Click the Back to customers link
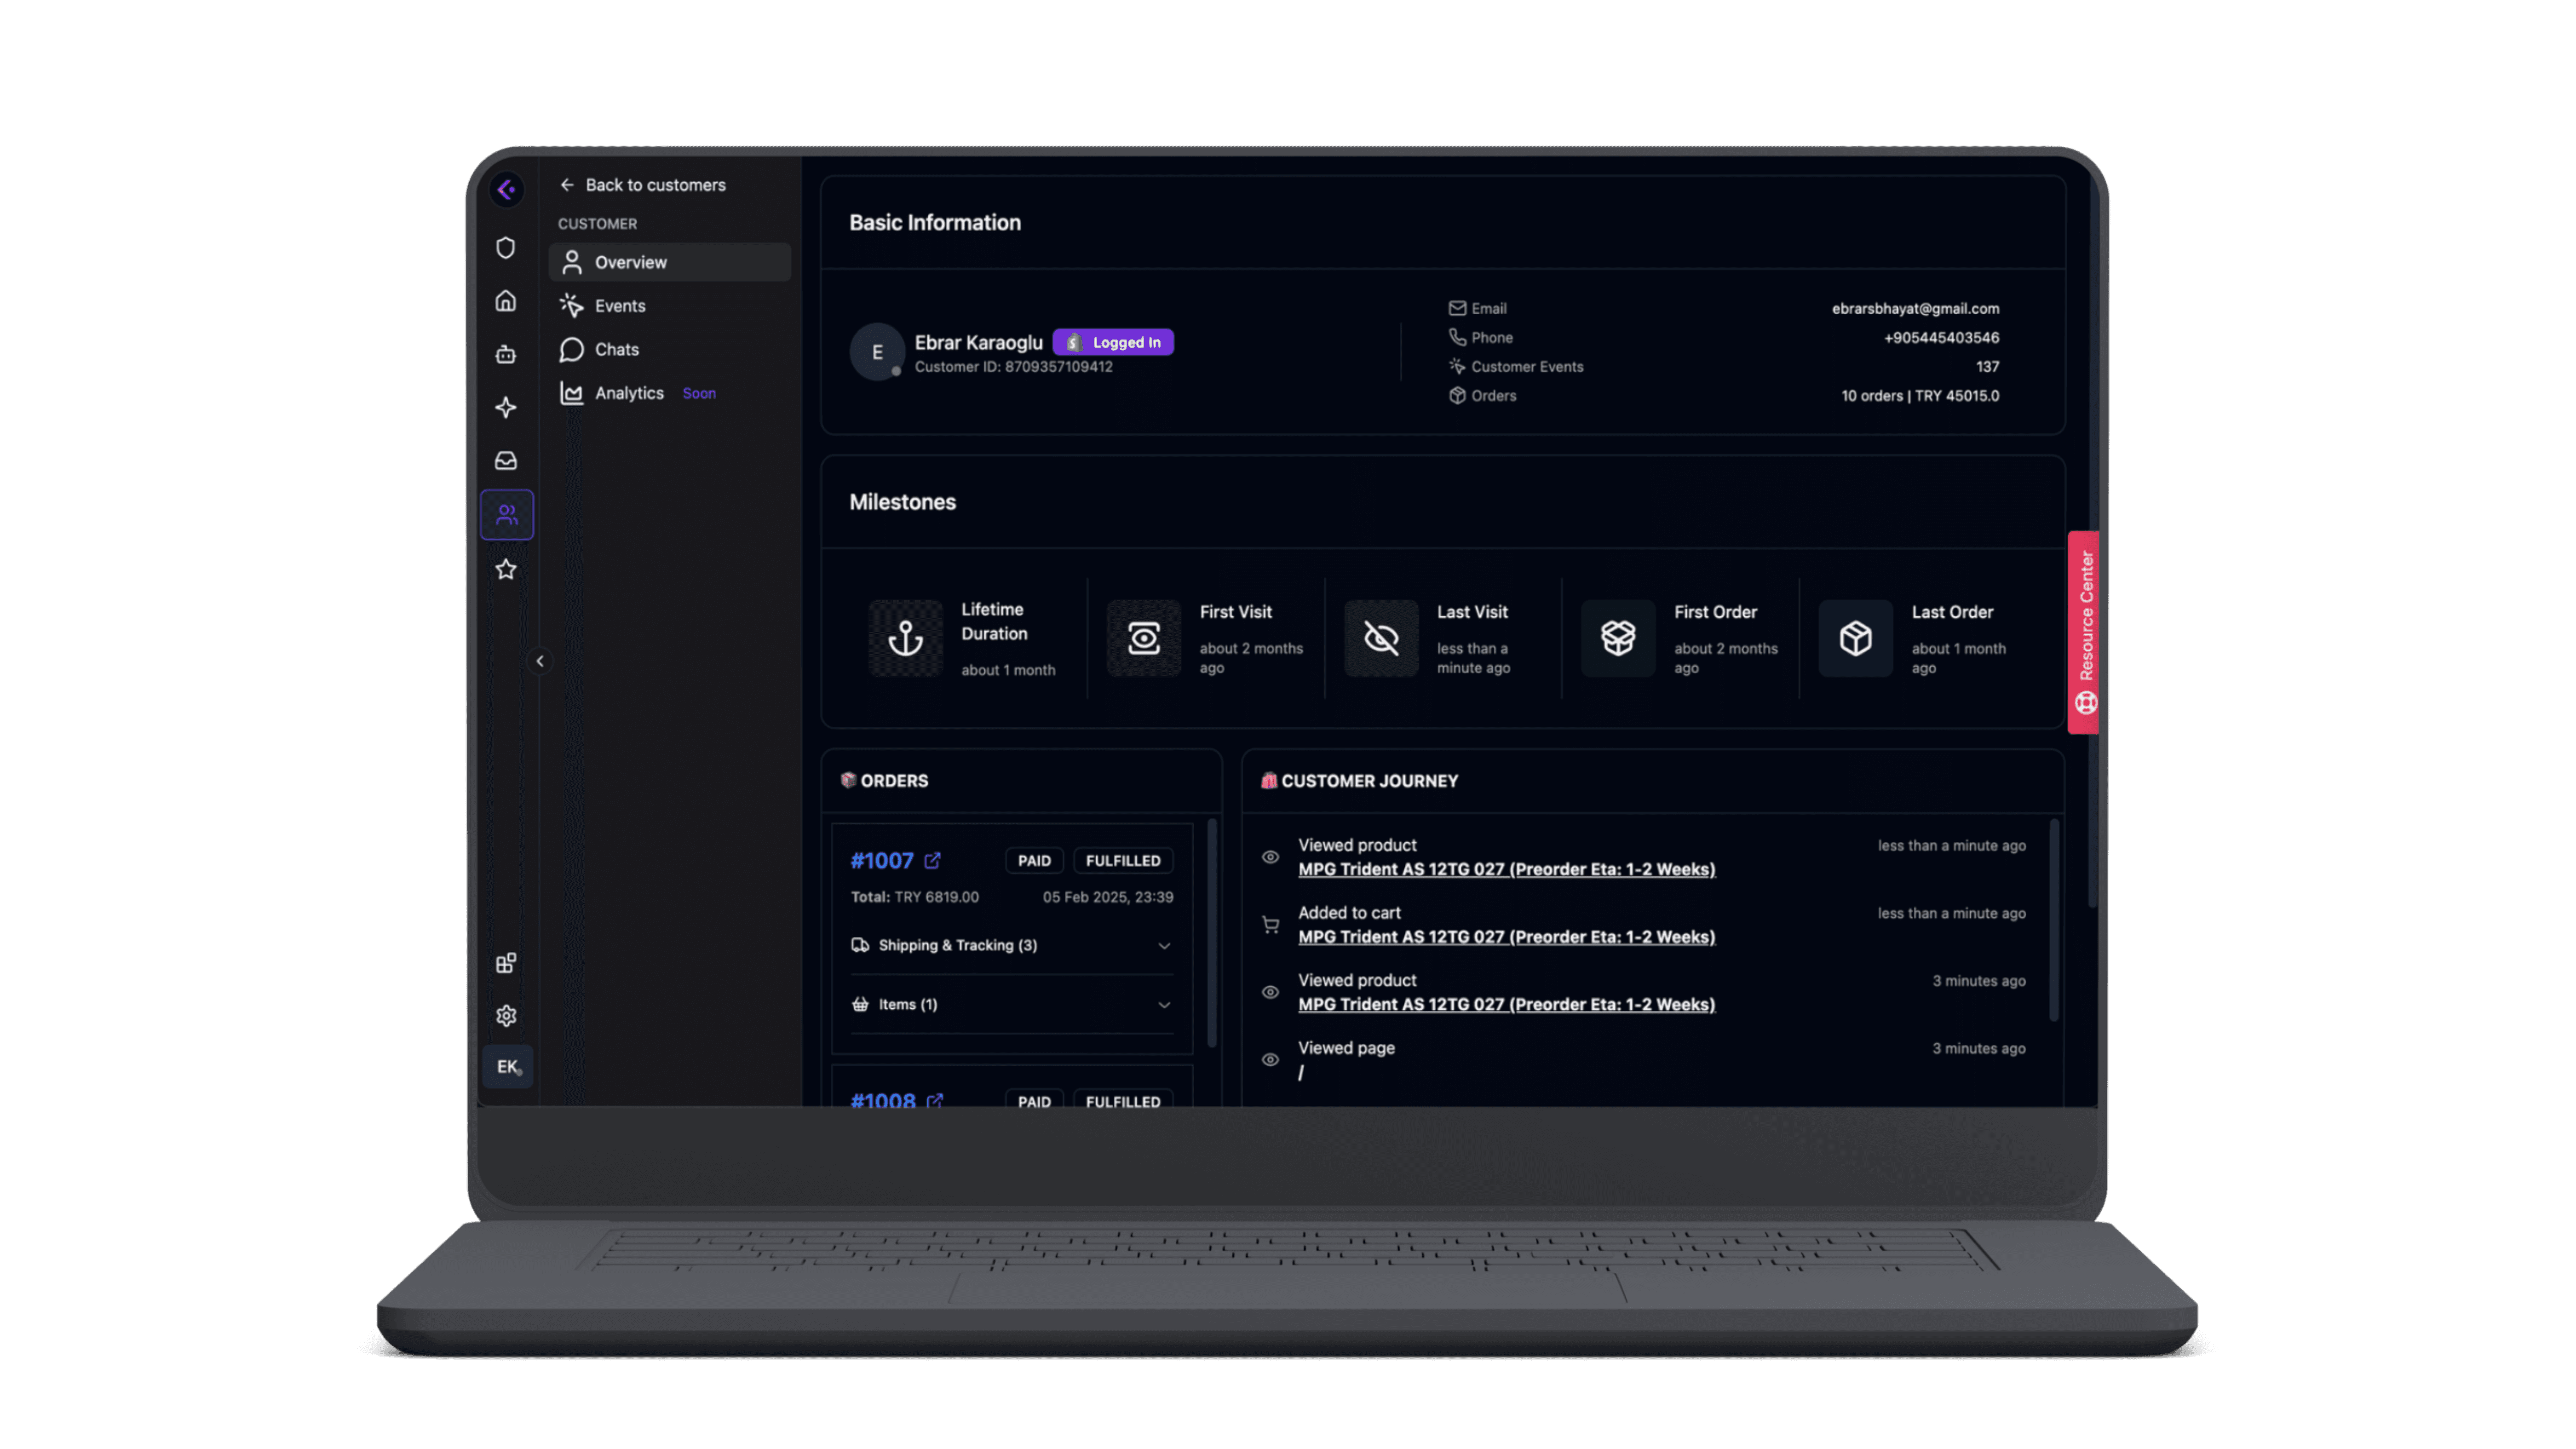 click(655, 184)
